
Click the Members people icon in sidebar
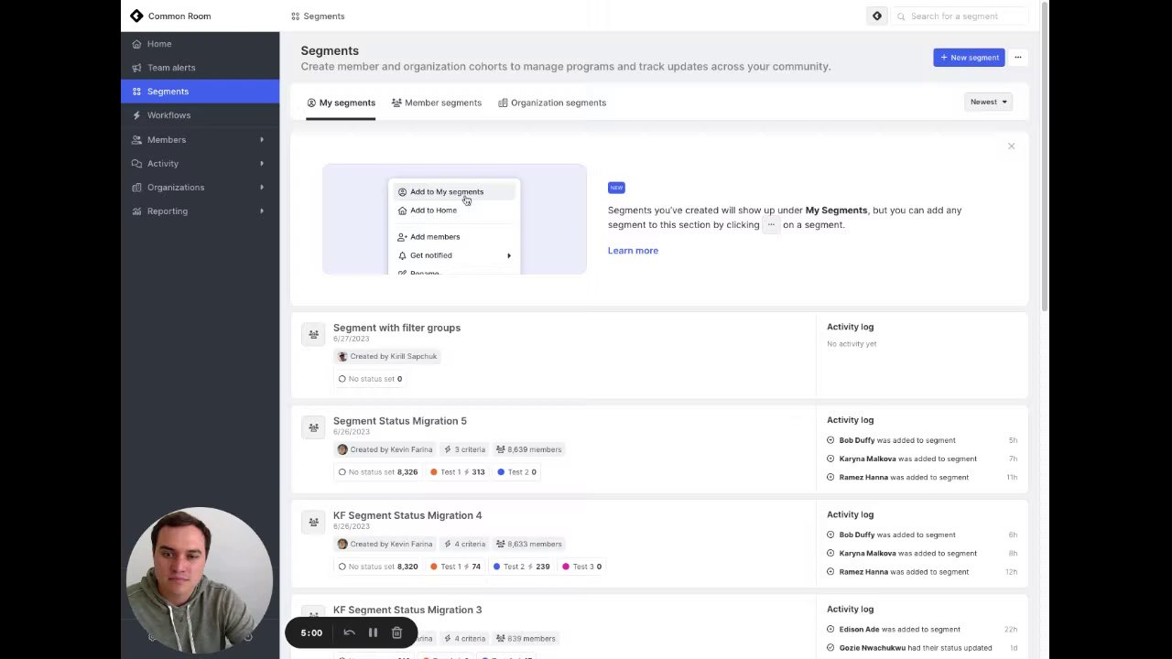(136, 139)
